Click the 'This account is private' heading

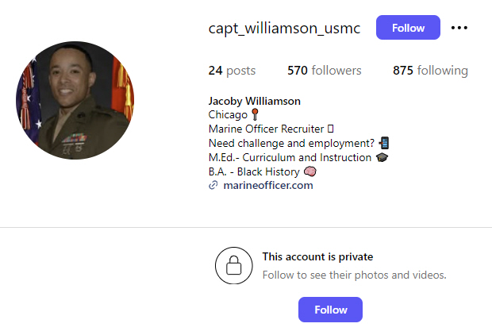(317, 257)
